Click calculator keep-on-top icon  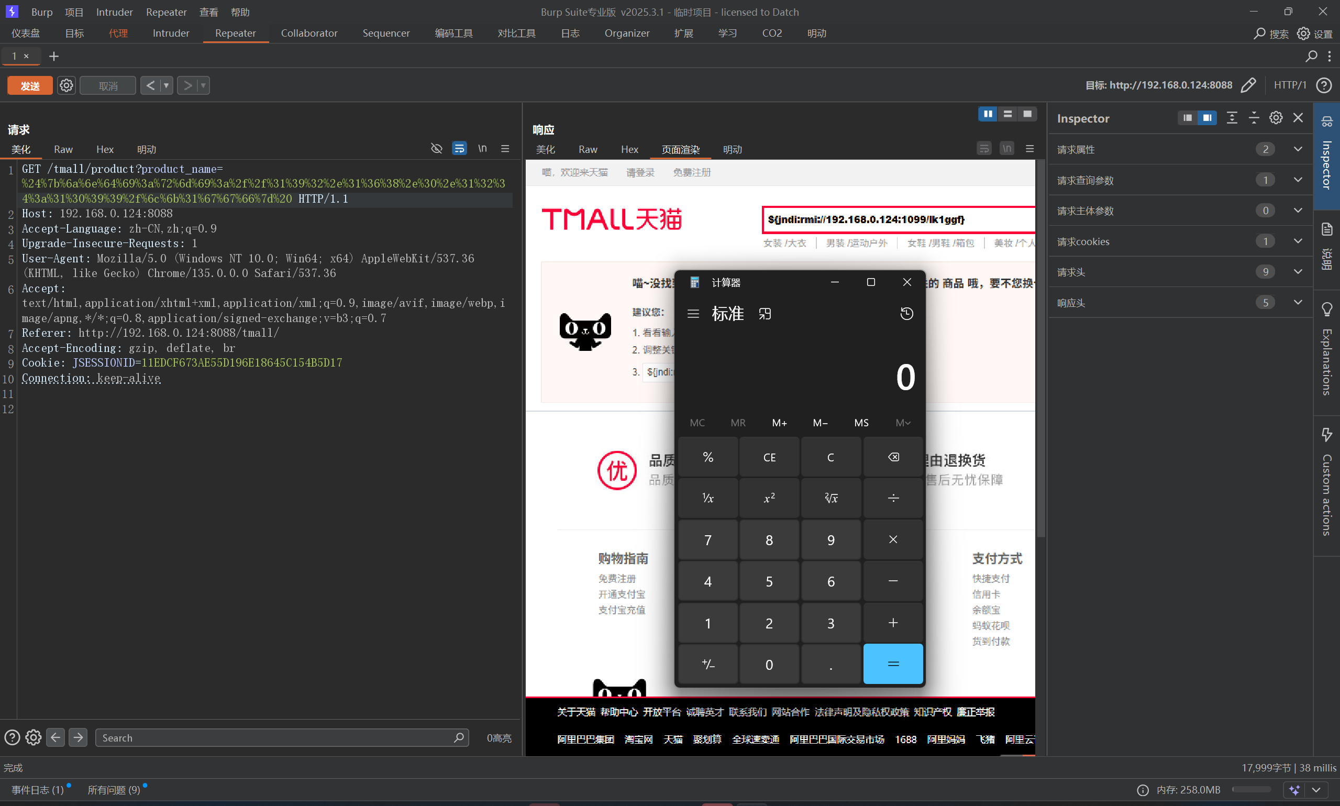(x=765, y=313)
